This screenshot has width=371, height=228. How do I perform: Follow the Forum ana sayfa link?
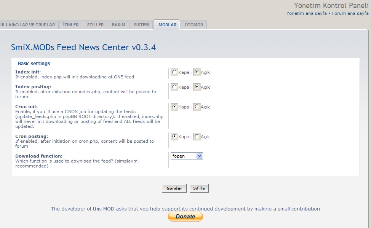[x=350, y=13]
